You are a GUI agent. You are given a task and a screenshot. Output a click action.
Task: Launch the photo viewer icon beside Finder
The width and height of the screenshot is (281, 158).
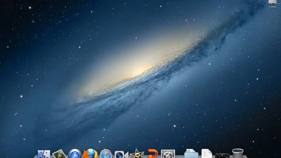coord(59,154)
